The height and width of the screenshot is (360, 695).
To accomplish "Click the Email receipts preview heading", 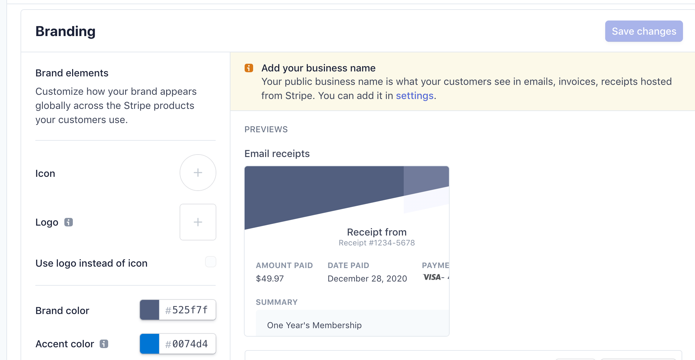I will point(277,154).
